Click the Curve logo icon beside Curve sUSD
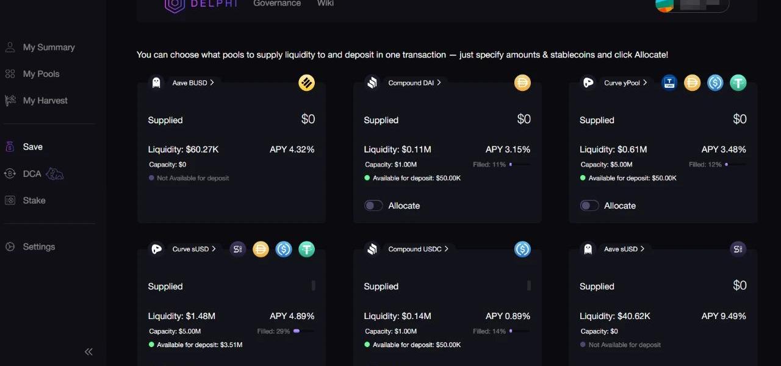This screenshot has width=781, height=366. pyautogui.click(x=157, y=249)
